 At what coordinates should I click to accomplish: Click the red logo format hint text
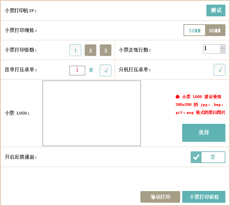pos(201,105)
